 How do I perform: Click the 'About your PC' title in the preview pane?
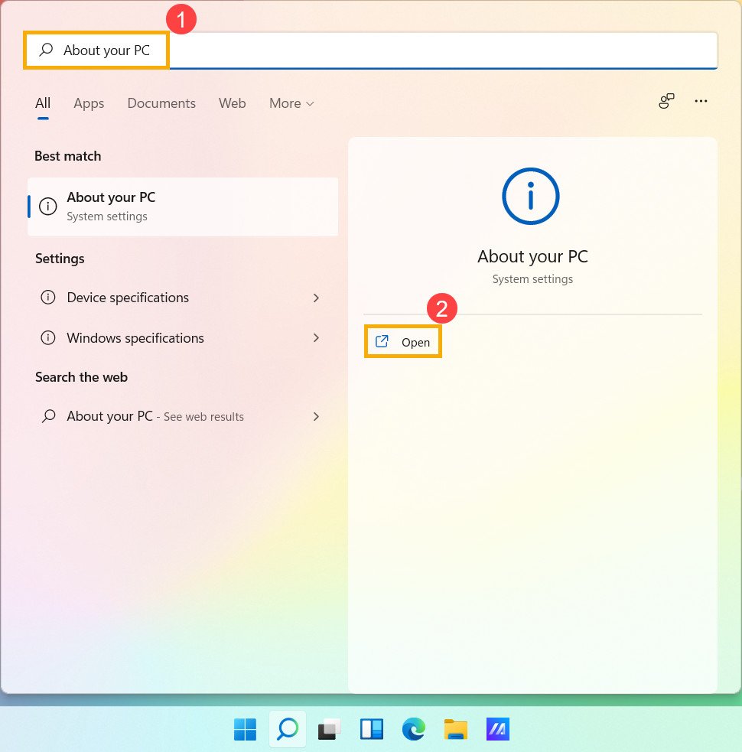532,256
